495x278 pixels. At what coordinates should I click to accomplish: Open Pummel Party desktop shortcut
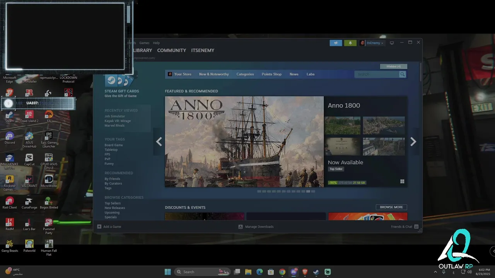(x=49, y=226)
